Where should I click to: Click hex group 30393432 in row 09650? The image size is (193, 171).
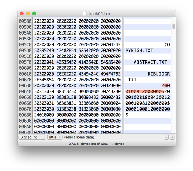[89, 97]
